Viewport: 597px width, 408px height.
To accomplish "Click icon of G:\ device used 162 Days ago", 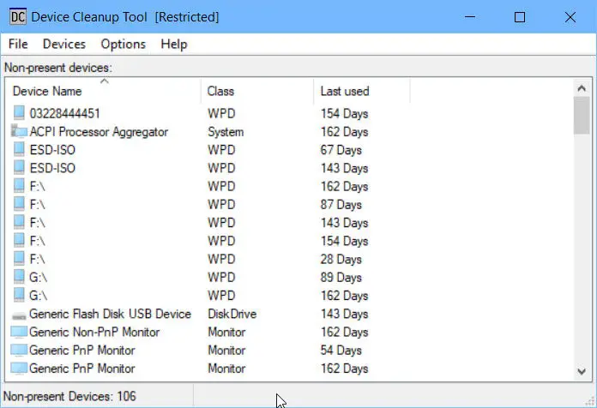I will (19, 296).
